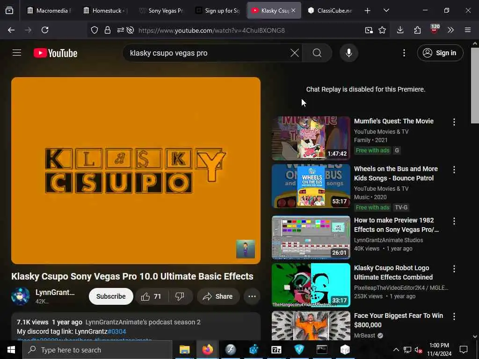Screen dimensions: 479x359
Task: Click the Sign in button
Action: pyautogui.click(x=440, y=53)
